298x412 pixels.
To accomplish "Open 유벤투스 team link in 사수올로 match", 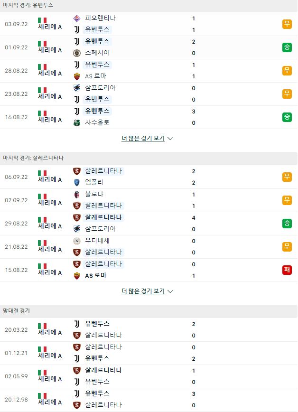I will coord(97,111).
